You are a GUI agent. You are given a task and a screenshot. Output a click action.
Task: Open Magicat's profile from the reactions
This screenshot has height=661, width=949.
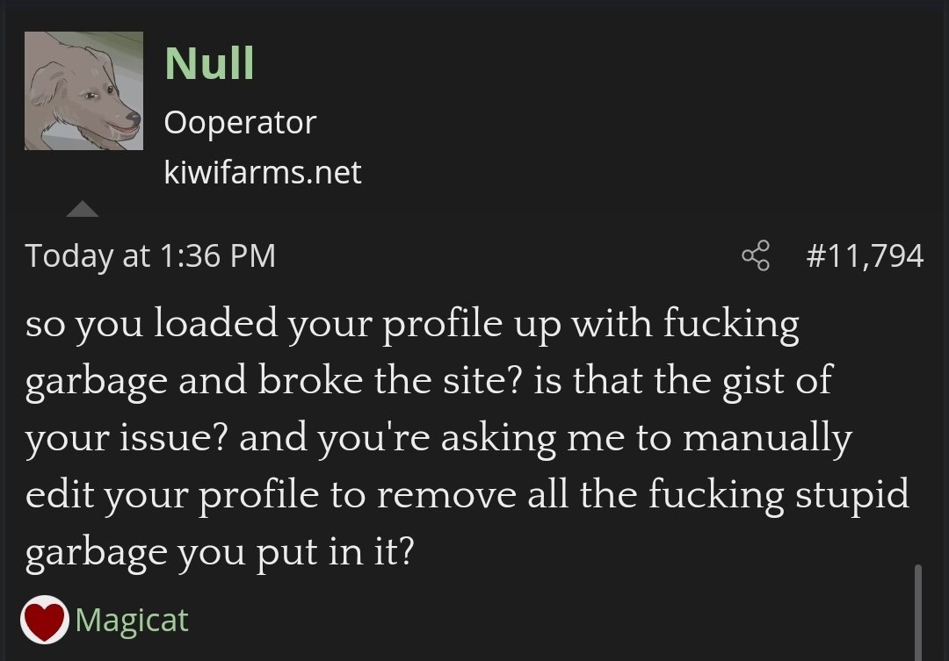tap(132, 620)
